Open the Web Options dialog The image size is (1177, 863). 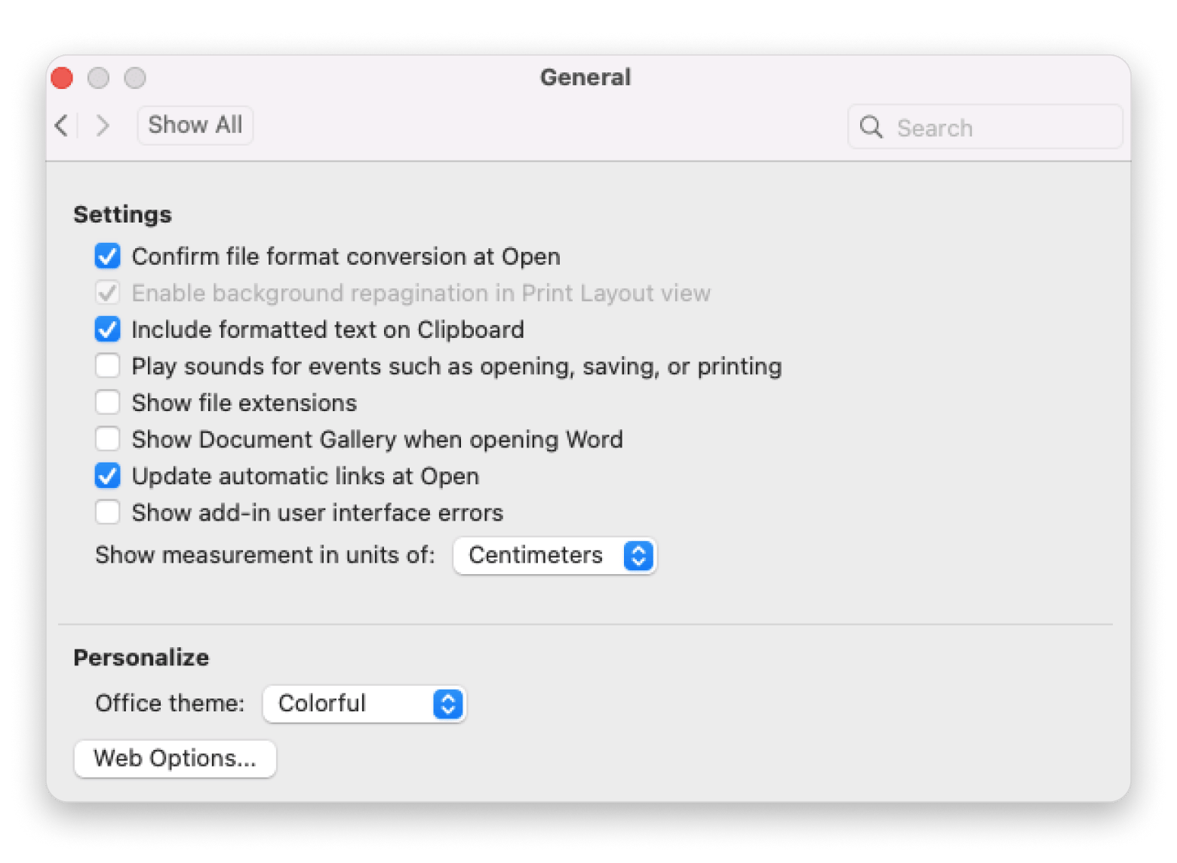pyautogui.click(x=175, y=759)
